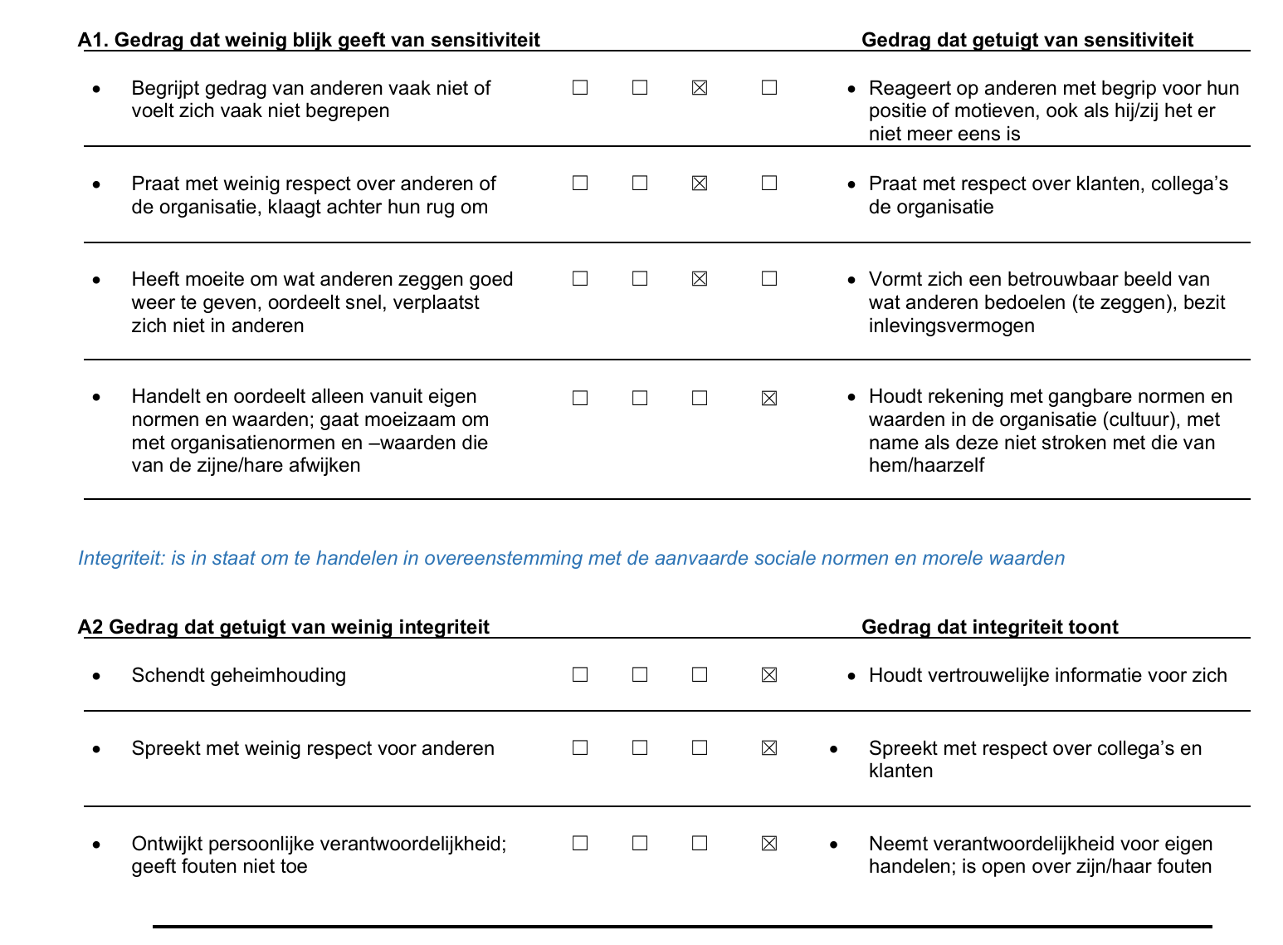
Task: Tick last checkbox in 'Heeft moeite om' row
Action: tap(769, 278)
